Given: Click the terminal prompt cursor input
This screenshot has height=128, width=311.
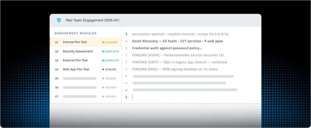Looking at the screenshot, I should pyautogui.click(x=132, y=97).
